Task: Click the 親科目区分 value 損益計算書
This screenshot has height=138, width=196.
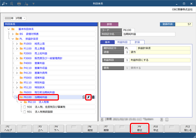Action: point(164,48)
